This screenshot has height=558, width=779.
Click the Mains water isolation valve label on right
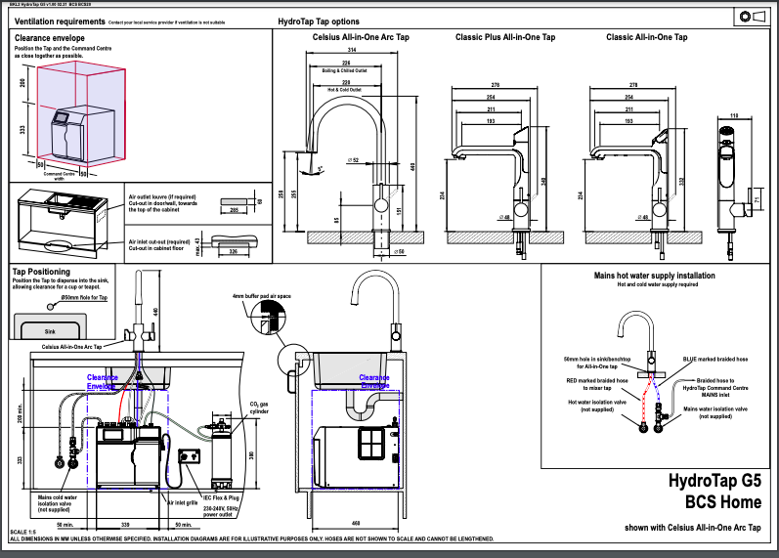(x=715, y=412)
